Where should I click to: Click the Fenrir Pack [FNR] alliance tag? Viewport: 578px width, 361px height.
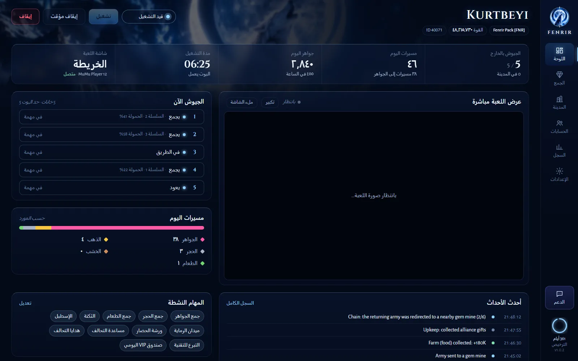point(509,30)
